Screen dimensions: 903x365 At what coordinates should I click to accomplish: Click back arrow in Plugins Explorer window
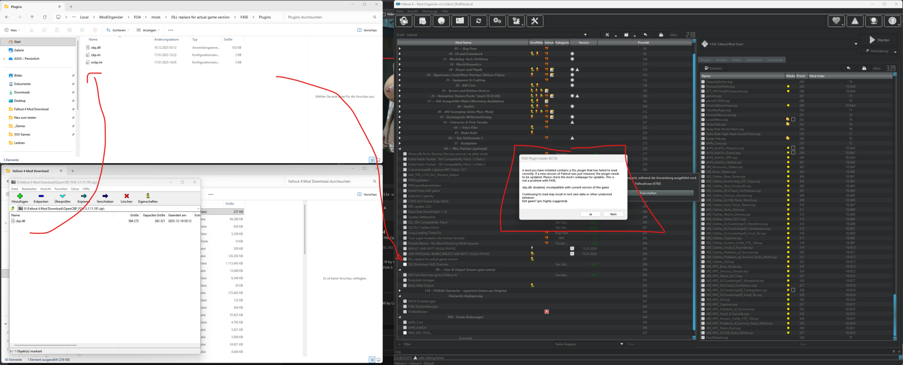pos(7,17)
